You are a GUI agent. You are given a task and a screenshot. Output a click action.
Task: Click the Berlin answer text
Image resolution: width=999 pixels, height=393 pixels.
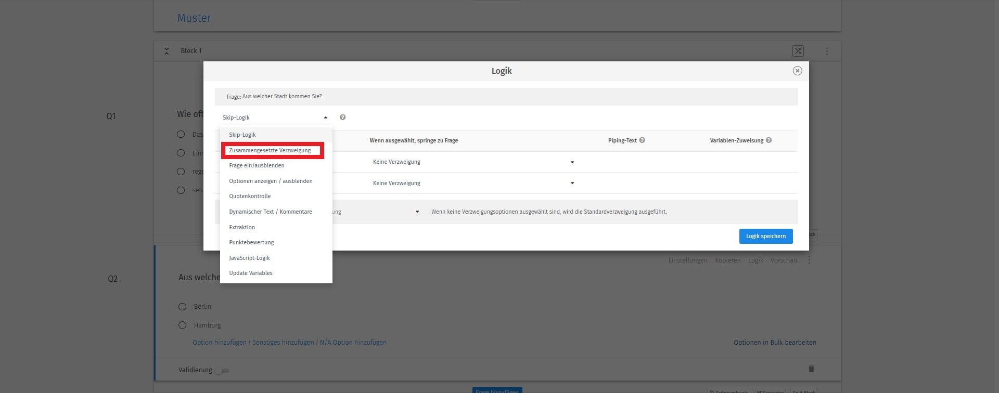pyautogui.click(x=202, y=307)
